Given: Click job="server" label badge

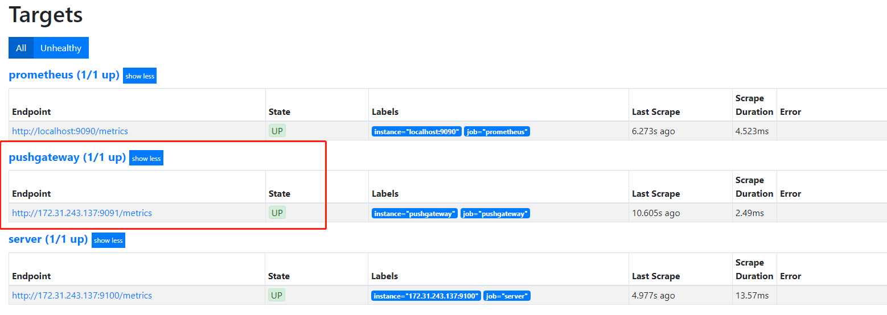Looking at the screenshot, I should [507, 296].
